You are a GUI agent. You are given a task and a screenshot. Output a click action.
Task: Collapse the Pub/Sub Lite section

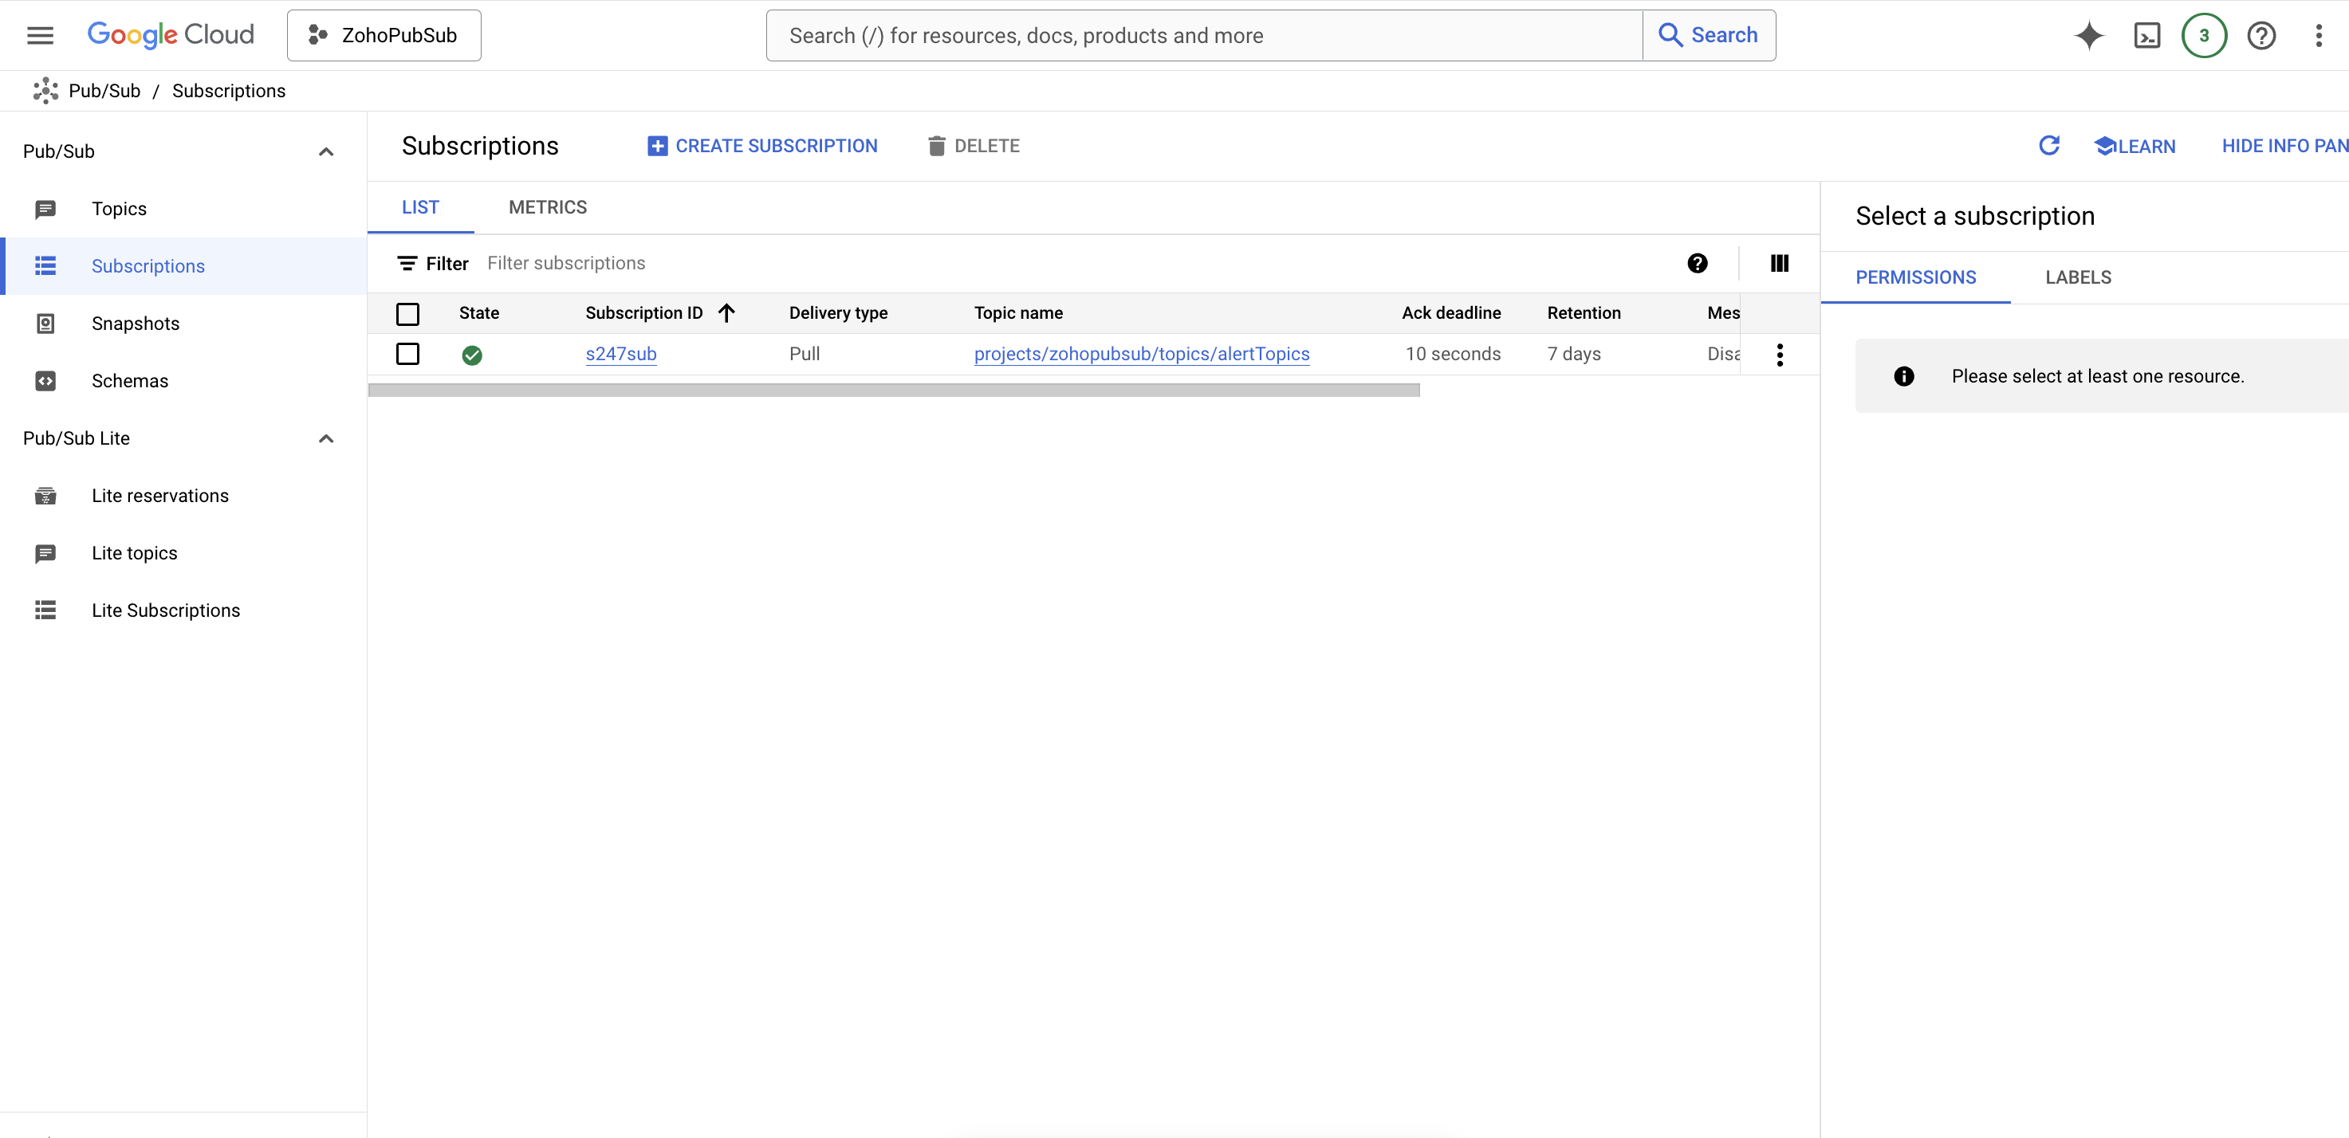pos(325,438)
